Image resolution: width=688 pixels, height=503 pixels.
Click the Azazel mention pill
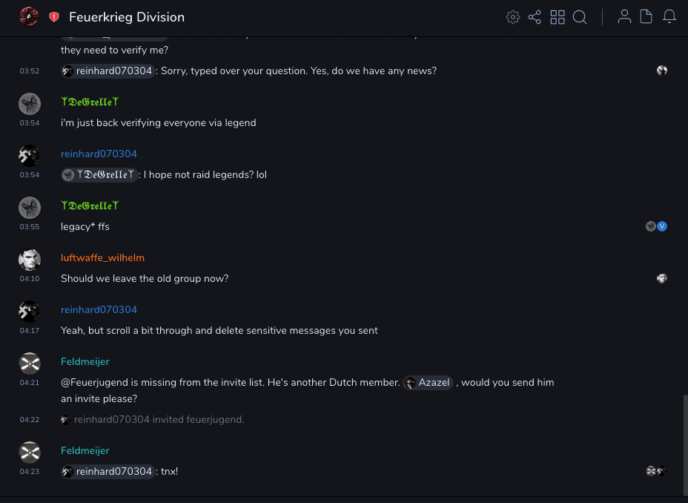point(428,383)
